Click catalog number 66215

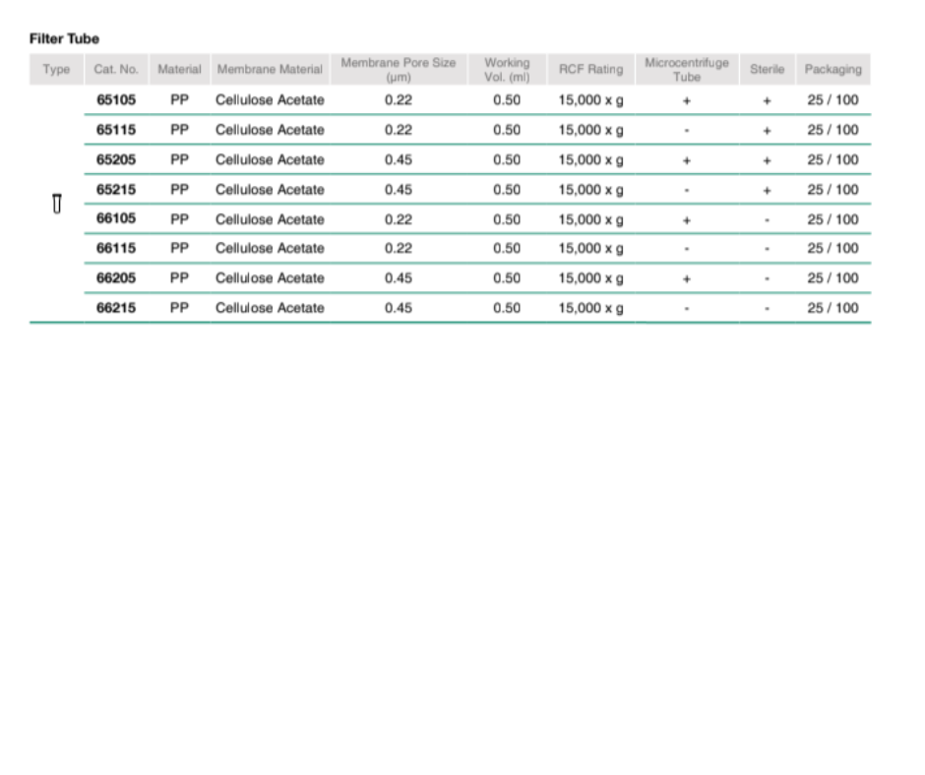point(116,308)
